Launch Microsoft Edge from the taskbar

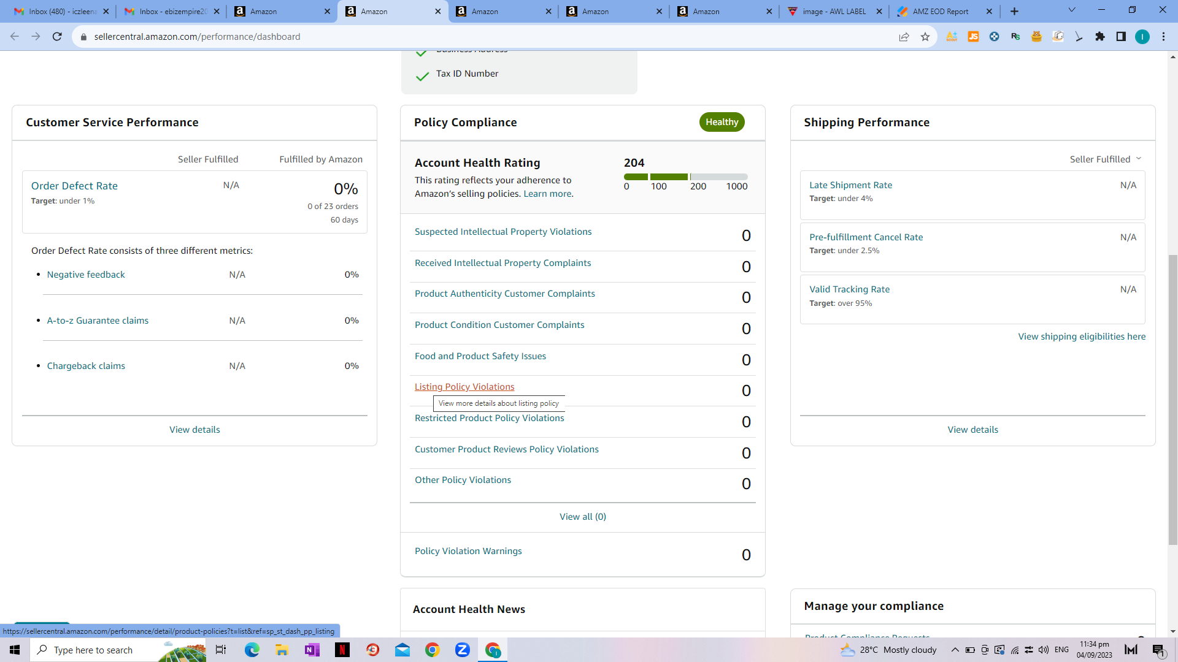click(252, 650)
